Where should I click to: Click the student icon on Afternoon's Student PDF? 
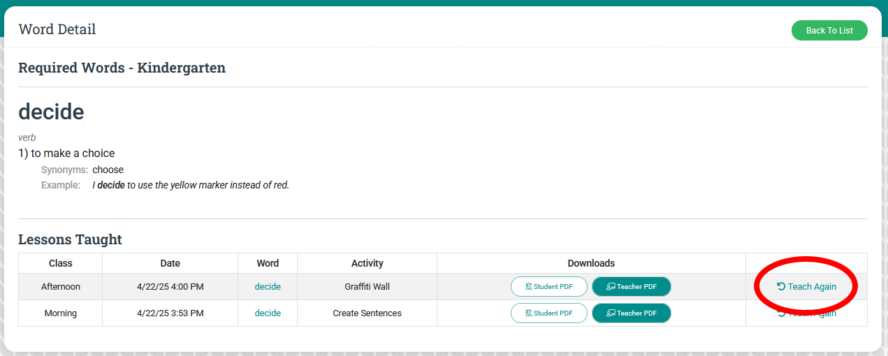point(529,287)
